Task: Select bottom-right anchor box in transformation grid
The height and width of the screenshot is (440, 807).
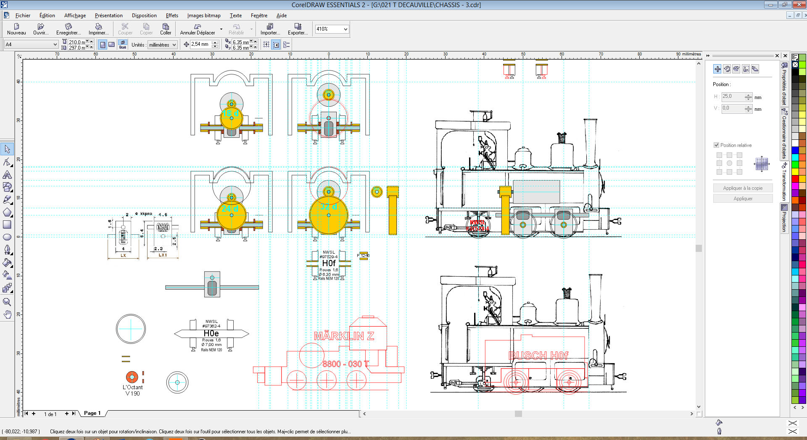Action: click(739, 172)
